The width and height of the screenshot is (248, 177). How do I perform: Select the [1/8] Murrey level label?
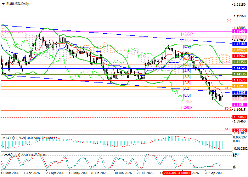point(187,89)
